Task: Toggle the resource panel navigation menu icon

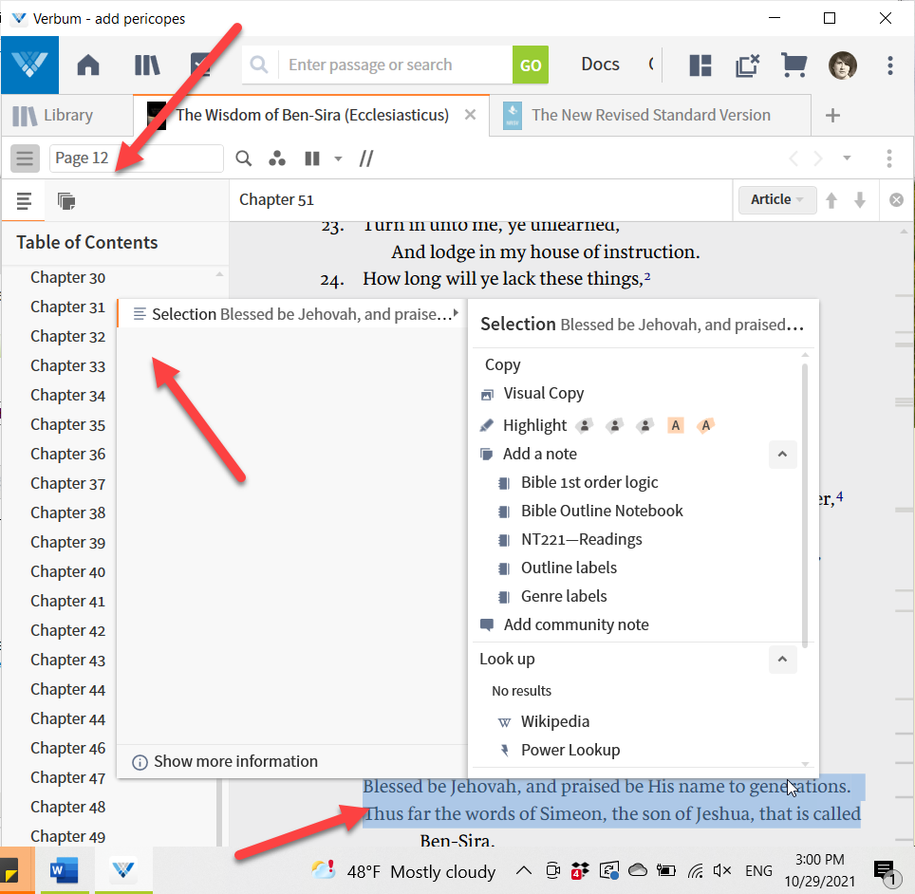Action: 25,158
